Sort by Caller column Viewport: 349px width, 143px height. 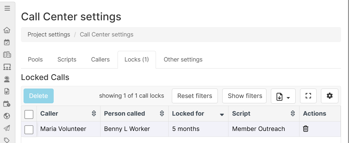[94, 114]
